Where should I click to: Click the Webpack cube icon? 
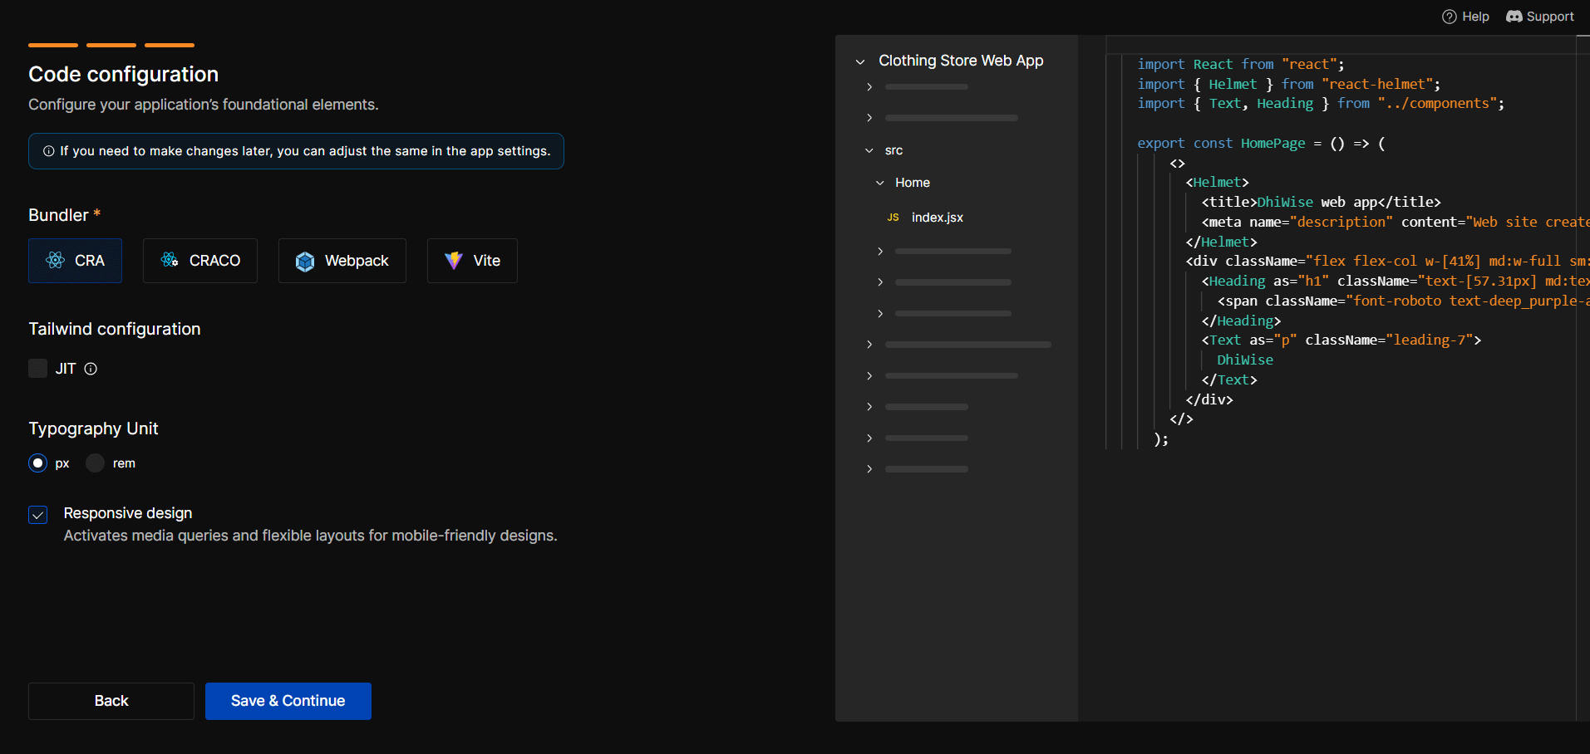[305, 262]
